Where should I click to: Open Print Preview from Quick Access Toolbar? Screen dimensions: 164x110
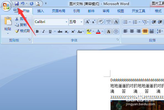[x=38, y=4]
